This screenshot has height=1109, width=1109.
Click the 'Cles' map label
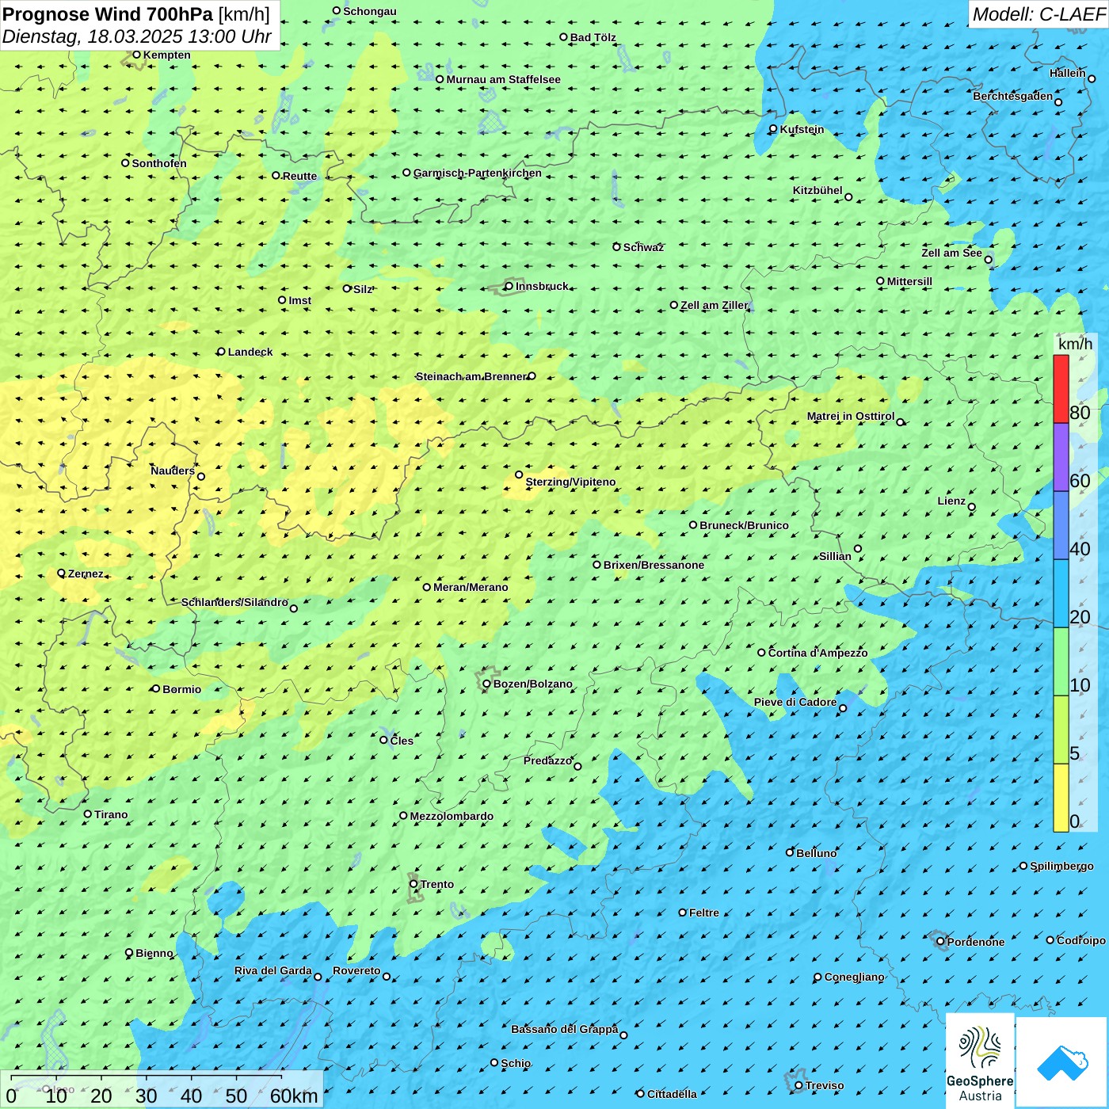click(x=402, y=741)
